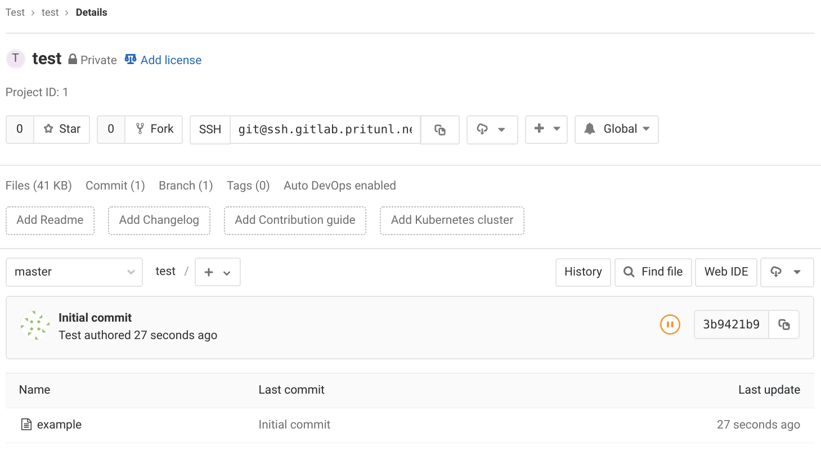This screenshot has height=451, width=821.
Task: Click Initial commit in the file row
Action: point(294,425)
